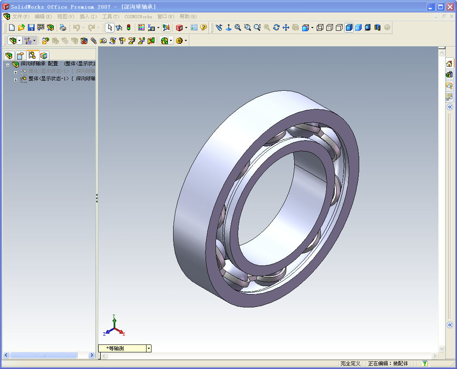Screen dimensions: 457x369
Task: Open the 窗口(W) menu
Action: [166, 17]
